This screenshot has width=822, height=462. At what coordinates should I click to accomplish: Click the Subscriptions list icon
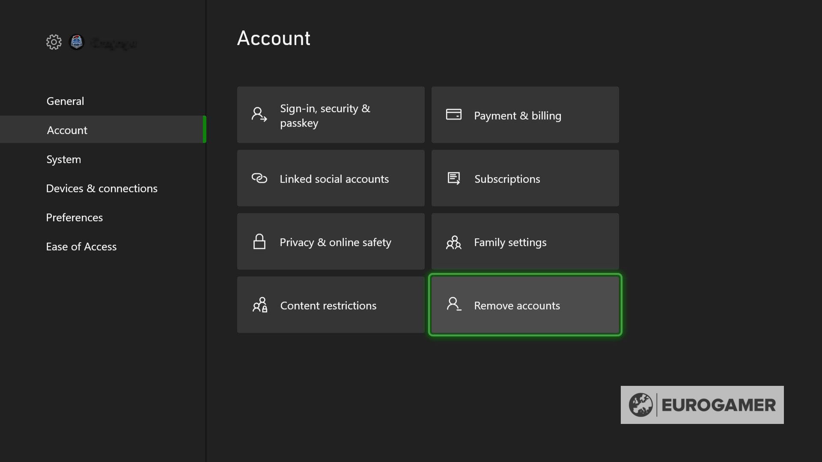pyautogui.click(x=453, y=178)
